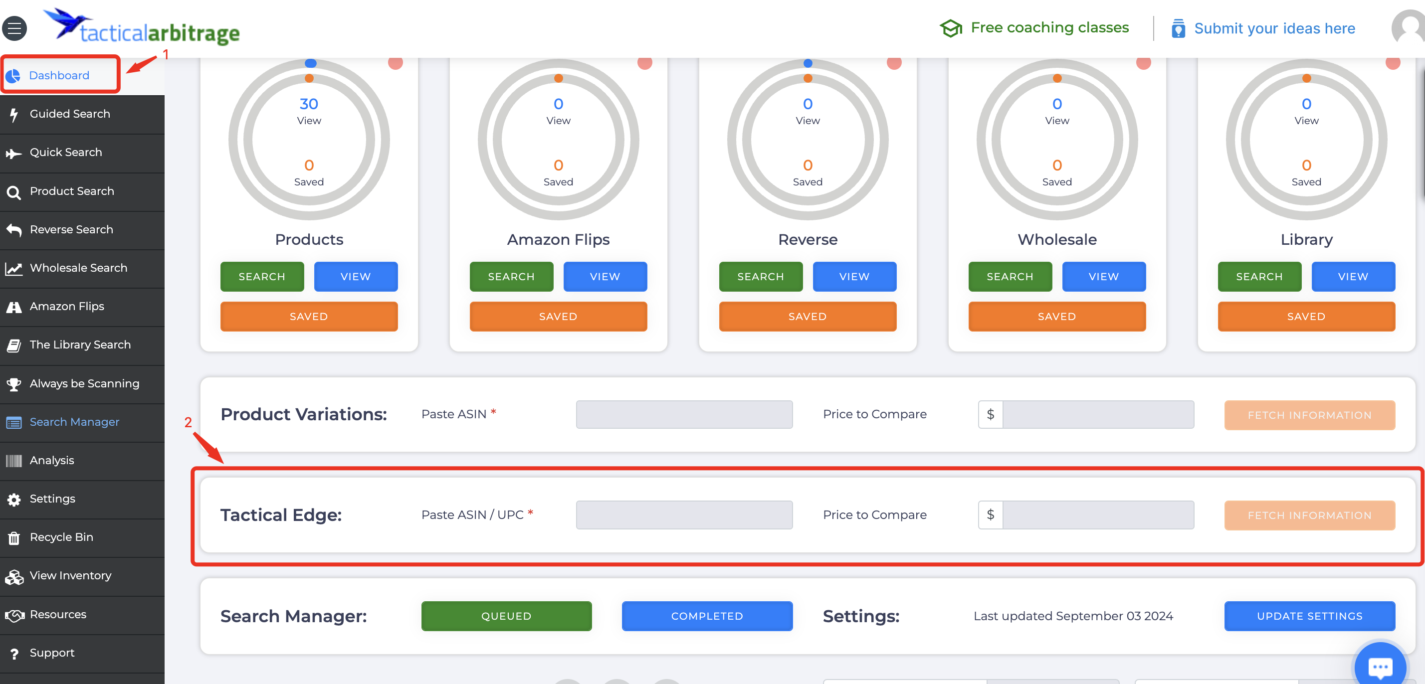This screenshot has width=1425, height=684.
Task: Click the user profile avatar
Action: tap(1409, 27)
